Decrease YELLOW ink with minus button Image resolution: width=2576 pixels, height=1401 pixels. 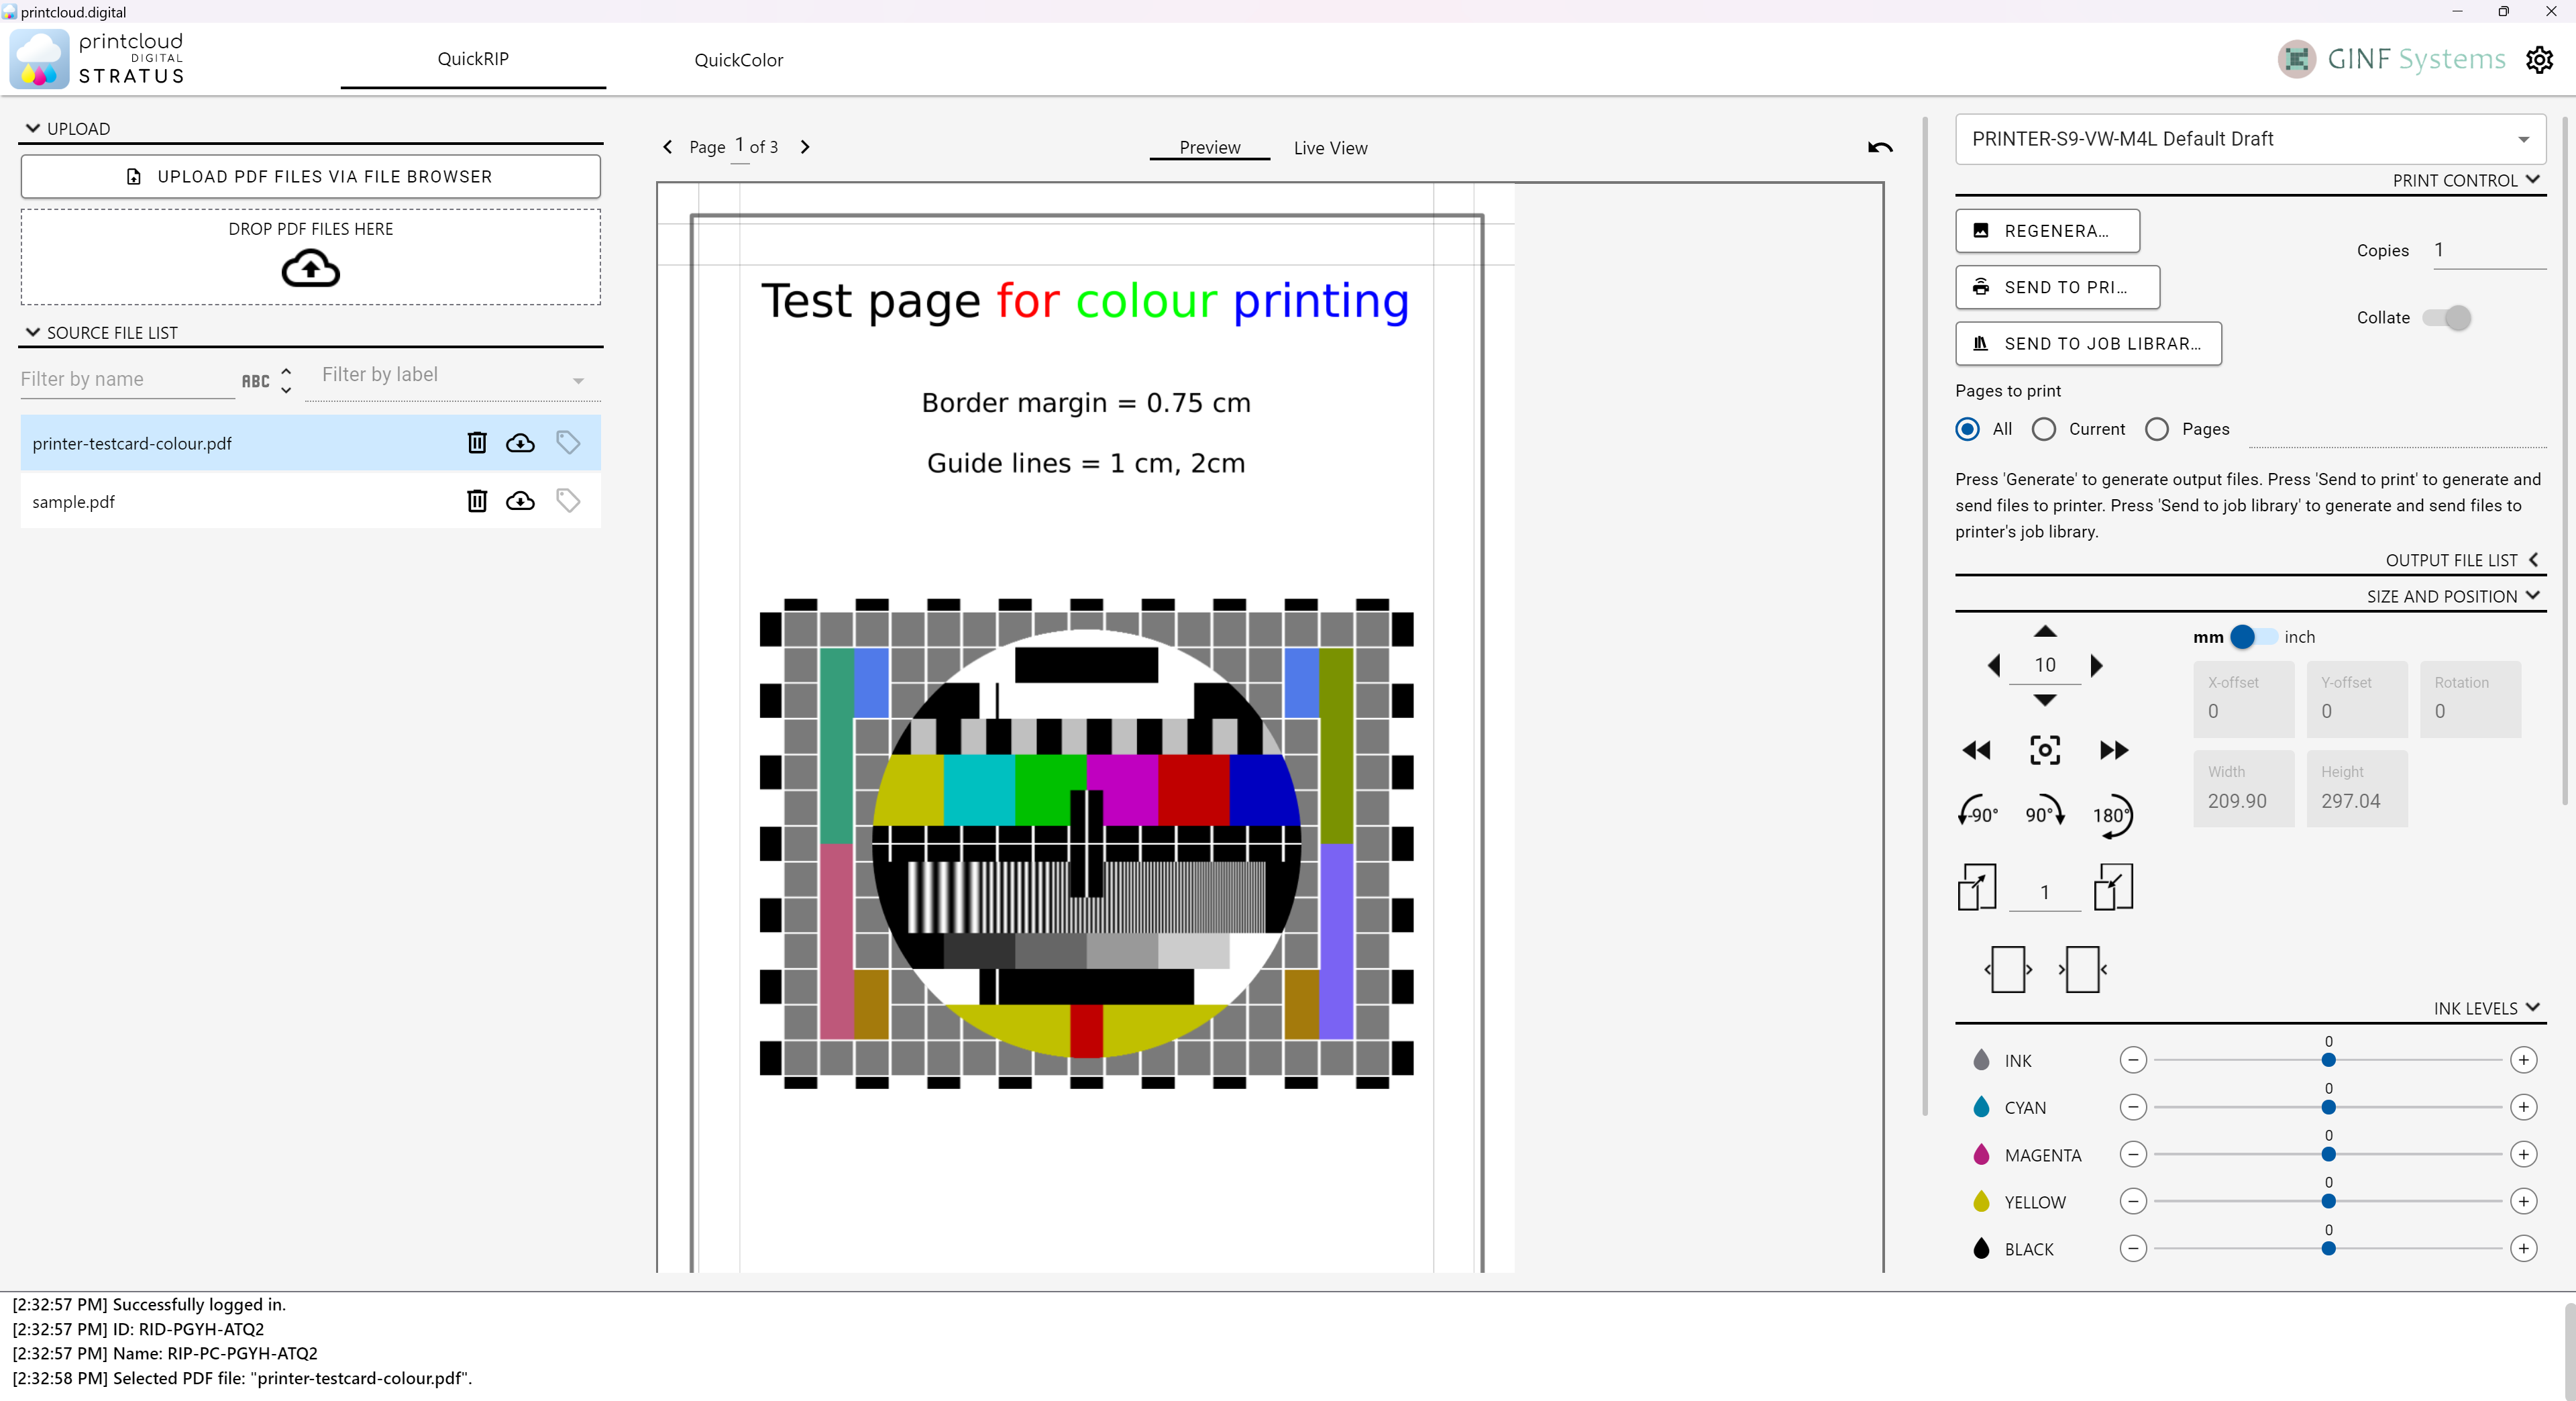pos(2133,1201)
